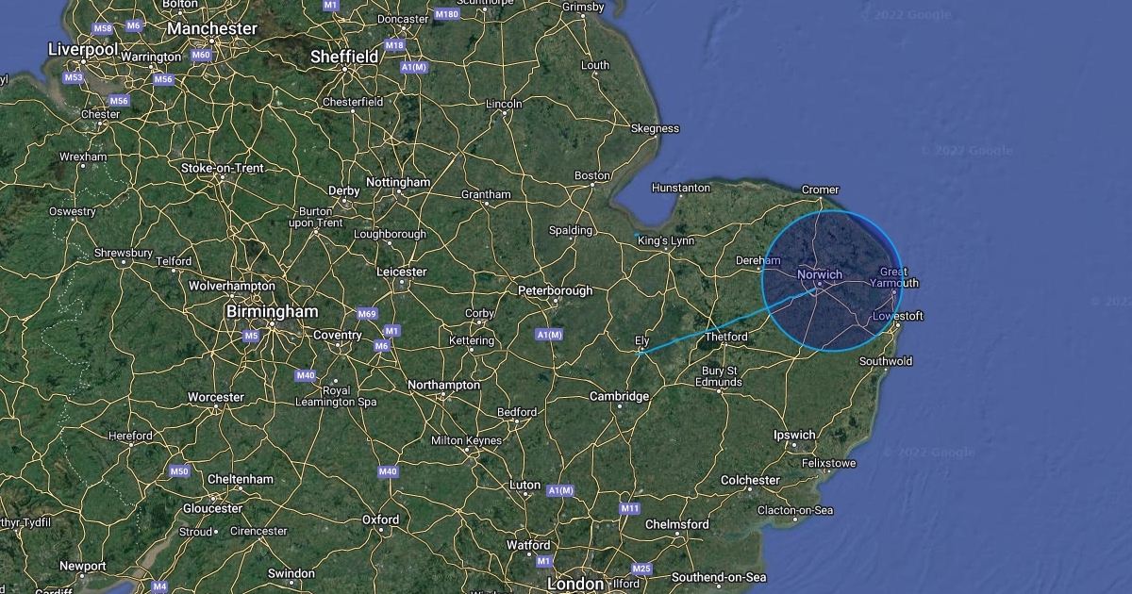Viewport: 1132px width, 594px height.
Task: Select the Peterborough town label
Action: 556,290
